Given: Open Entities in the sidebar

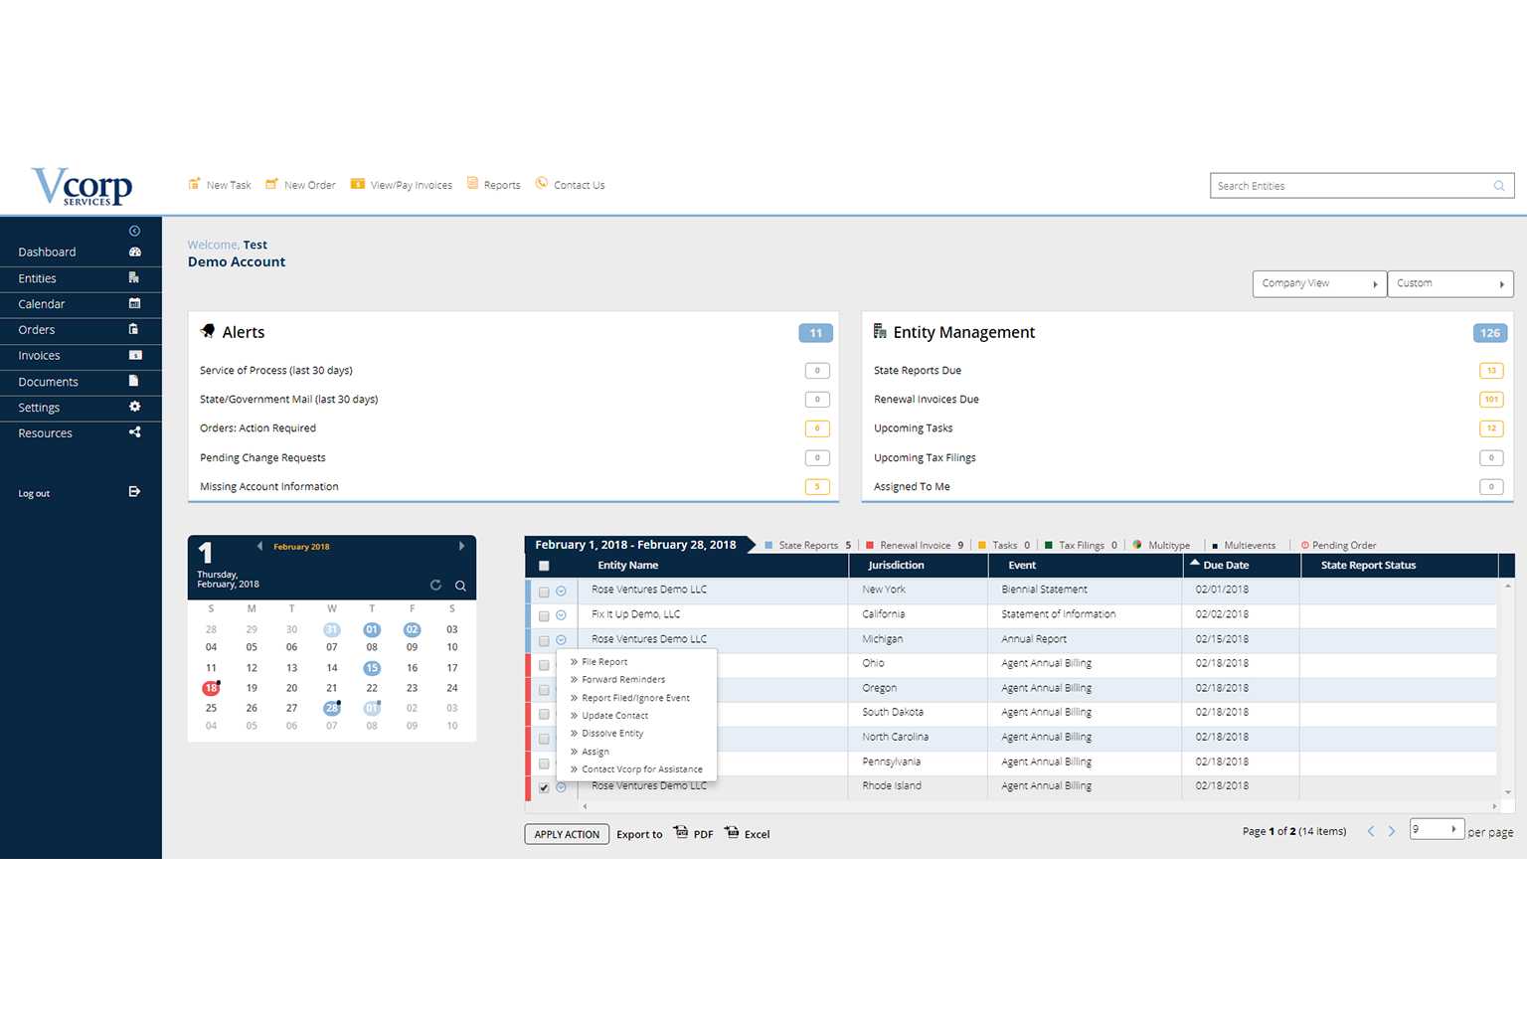Looking at the screenshot, I should (38, 278).
